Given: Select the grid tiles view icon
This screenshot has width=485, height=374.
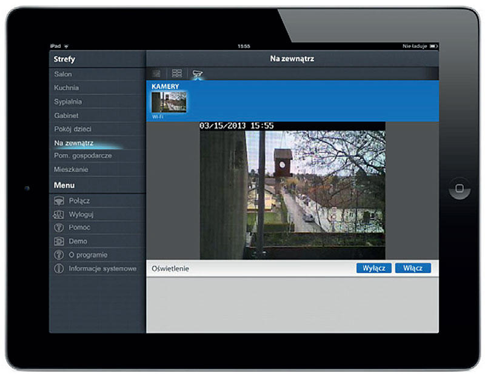Looking at the screenshot, I should point(176,73).
